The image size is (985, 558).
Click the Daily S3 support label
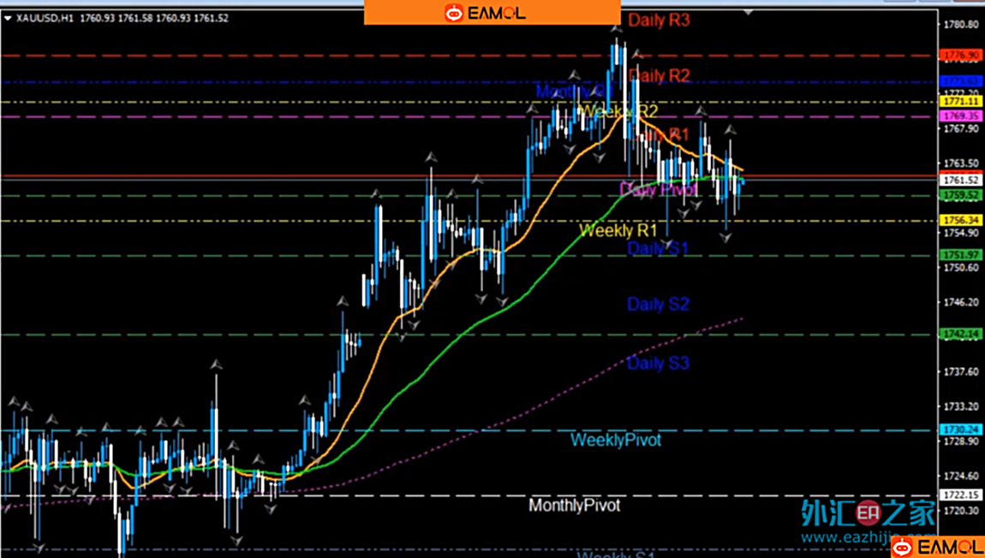pos(658,364)
